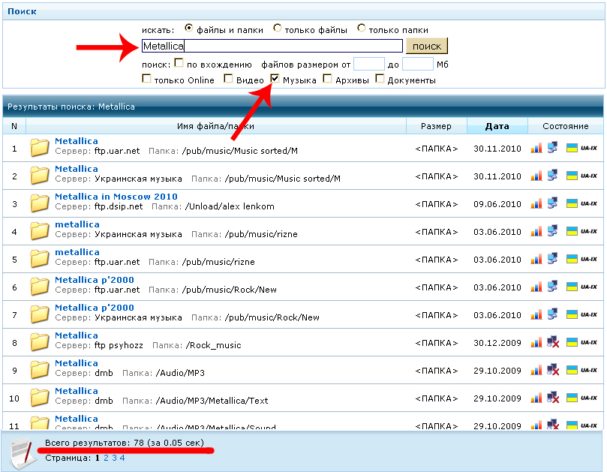This screenshot has height=472, width=607.
Task: Click the offline server icon in row 9
Action: click(x=553, y=370)
